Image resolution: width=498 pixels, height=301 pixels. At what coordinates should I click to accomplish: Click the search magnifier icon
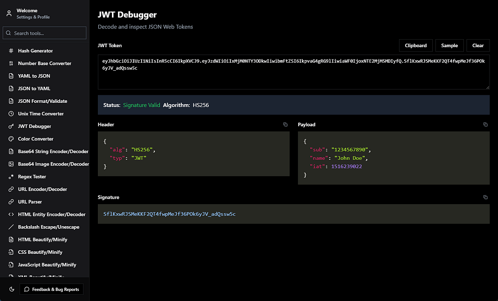pyautogui.click(x=9, y=33)
